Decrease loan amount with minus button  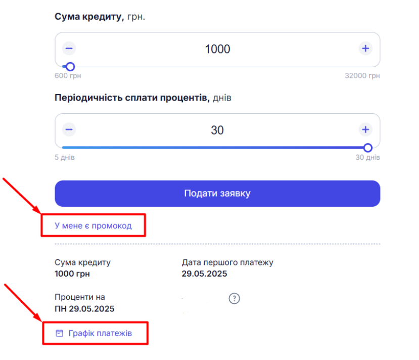(x=69, y=49)
